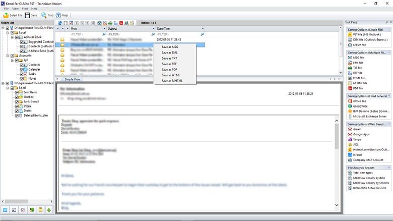Click the calendar '7' icon above message list
Screen dimensions: 393x221
coord(87,23)
